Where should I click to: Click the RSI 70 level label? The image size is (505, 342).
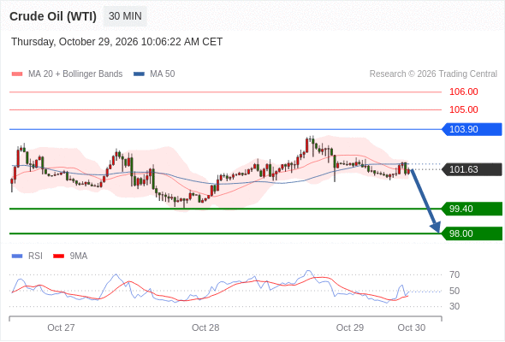pos(454,274)
